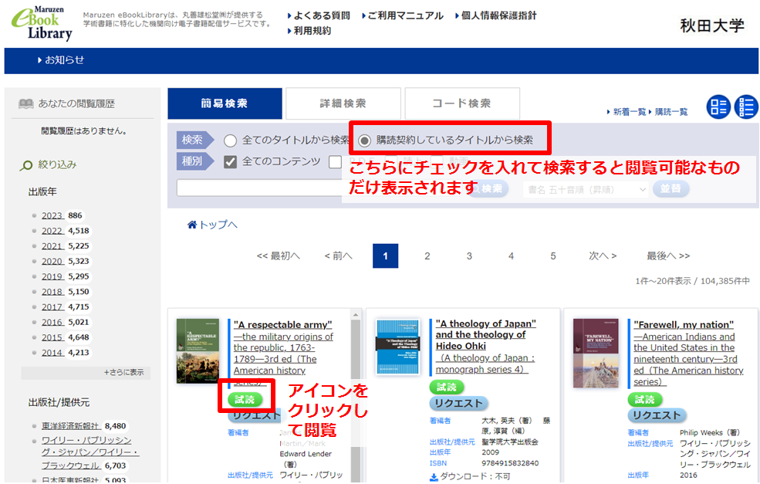Image resolution: width=760 pixels, height=484 pixels.
Task: Go to results page 5
Action: (553, 256)
